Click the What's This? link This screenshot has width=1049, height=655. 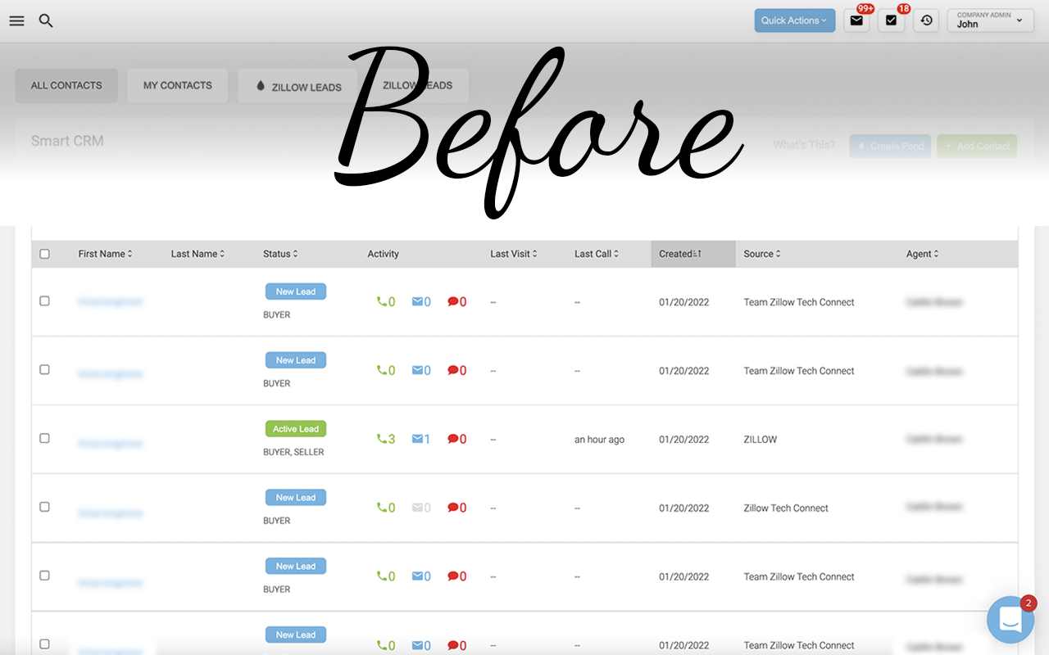pyautogui.click(x=804, y=144)
